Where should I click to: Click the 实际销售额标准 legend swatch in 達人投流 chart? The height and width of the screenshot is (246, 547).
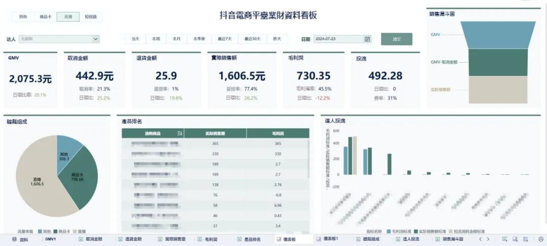pos(416,231)
